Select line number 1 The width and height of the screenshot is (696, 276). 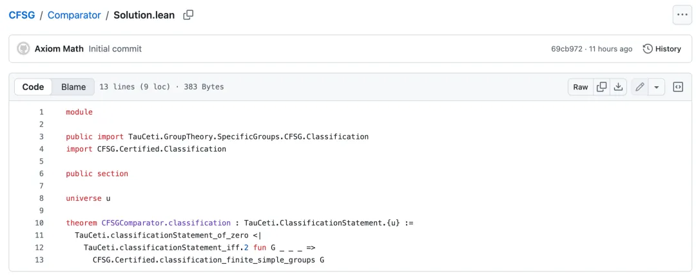tap(42, 112)
